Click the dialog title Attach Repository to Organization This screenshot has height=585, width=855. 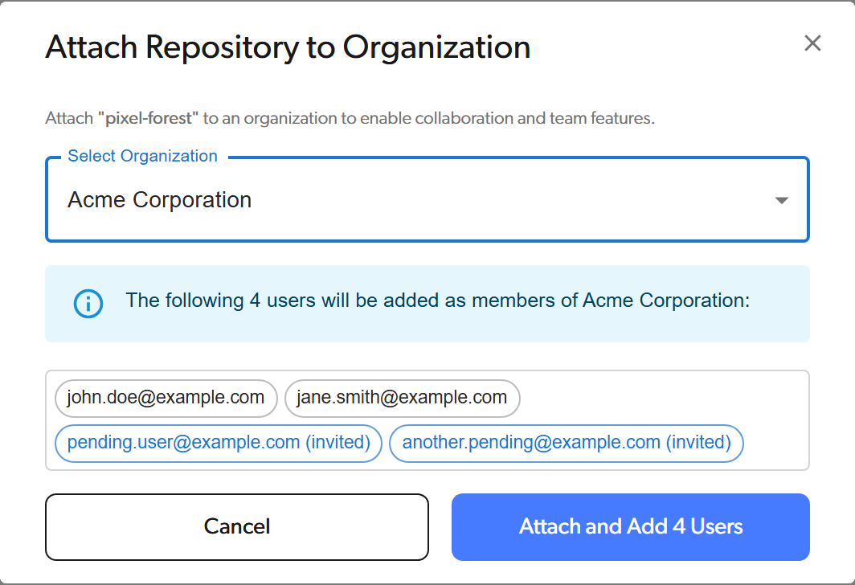click(x=288, y=47)
